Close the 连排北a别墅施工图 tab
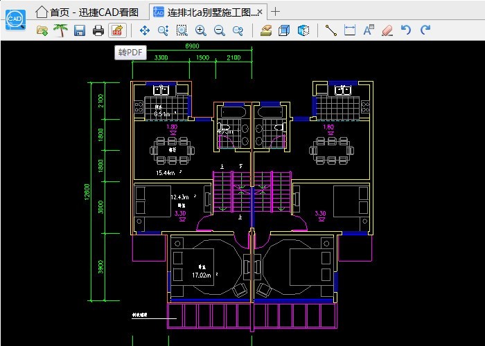 [261, 12]
